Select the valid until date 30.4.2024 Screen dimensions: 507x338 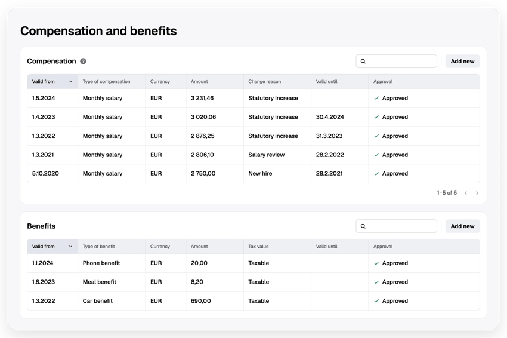point(330,117)
